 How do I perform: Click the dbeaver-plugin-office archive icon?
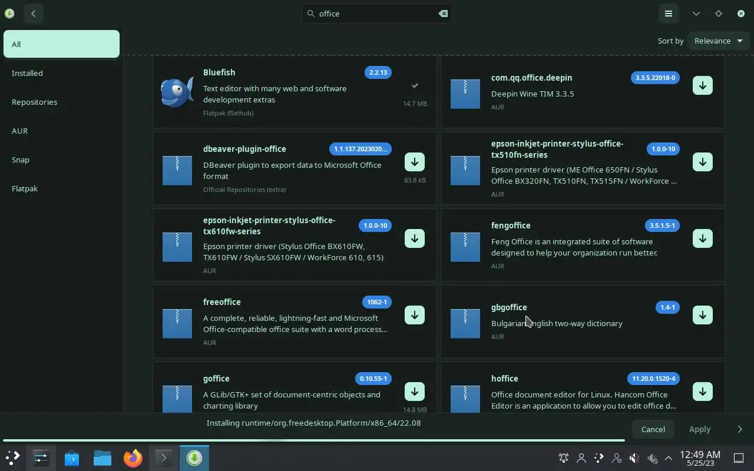click(x=177, y=170)
